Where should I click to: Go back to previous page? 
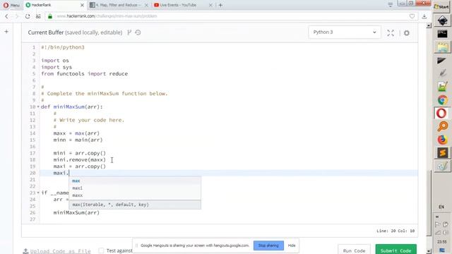point(6,16)
